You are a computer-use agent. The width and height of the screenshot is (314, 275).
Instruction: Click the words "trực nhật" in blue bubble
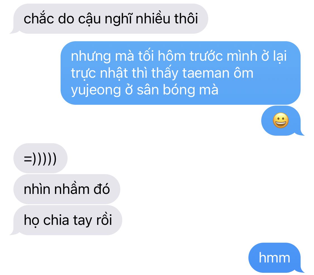(100, 73)
